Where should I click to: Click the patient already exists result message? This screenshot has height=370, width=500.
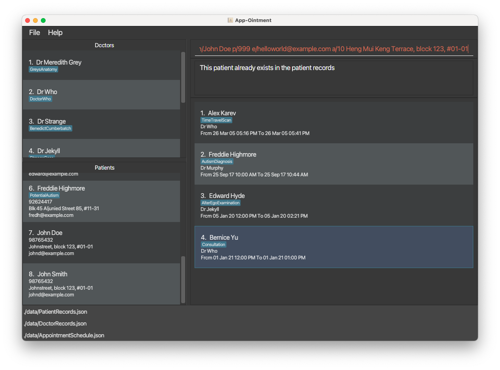pyautogui.click(x=267, y=68)
